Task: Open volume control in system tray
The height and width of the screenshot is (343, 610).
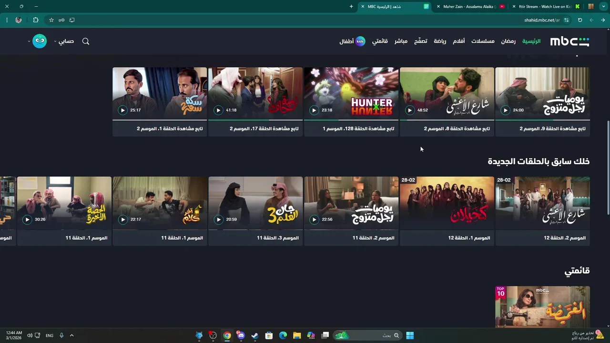Action: [x=30, y=335]
